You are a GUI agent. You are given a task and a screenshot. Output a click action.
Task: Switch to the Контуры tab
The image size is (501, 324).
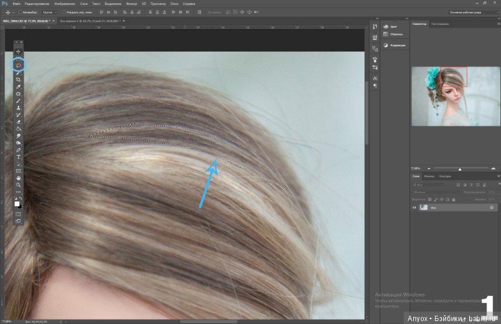pos(445,176)
